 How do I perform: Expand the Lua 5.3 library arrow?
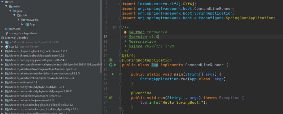pos(2,47)
